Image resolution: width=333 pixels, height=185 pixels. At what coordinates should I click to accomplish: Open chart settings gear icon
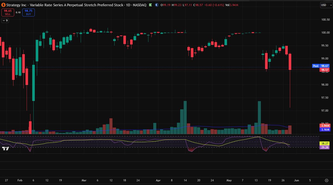click(327, 180)
